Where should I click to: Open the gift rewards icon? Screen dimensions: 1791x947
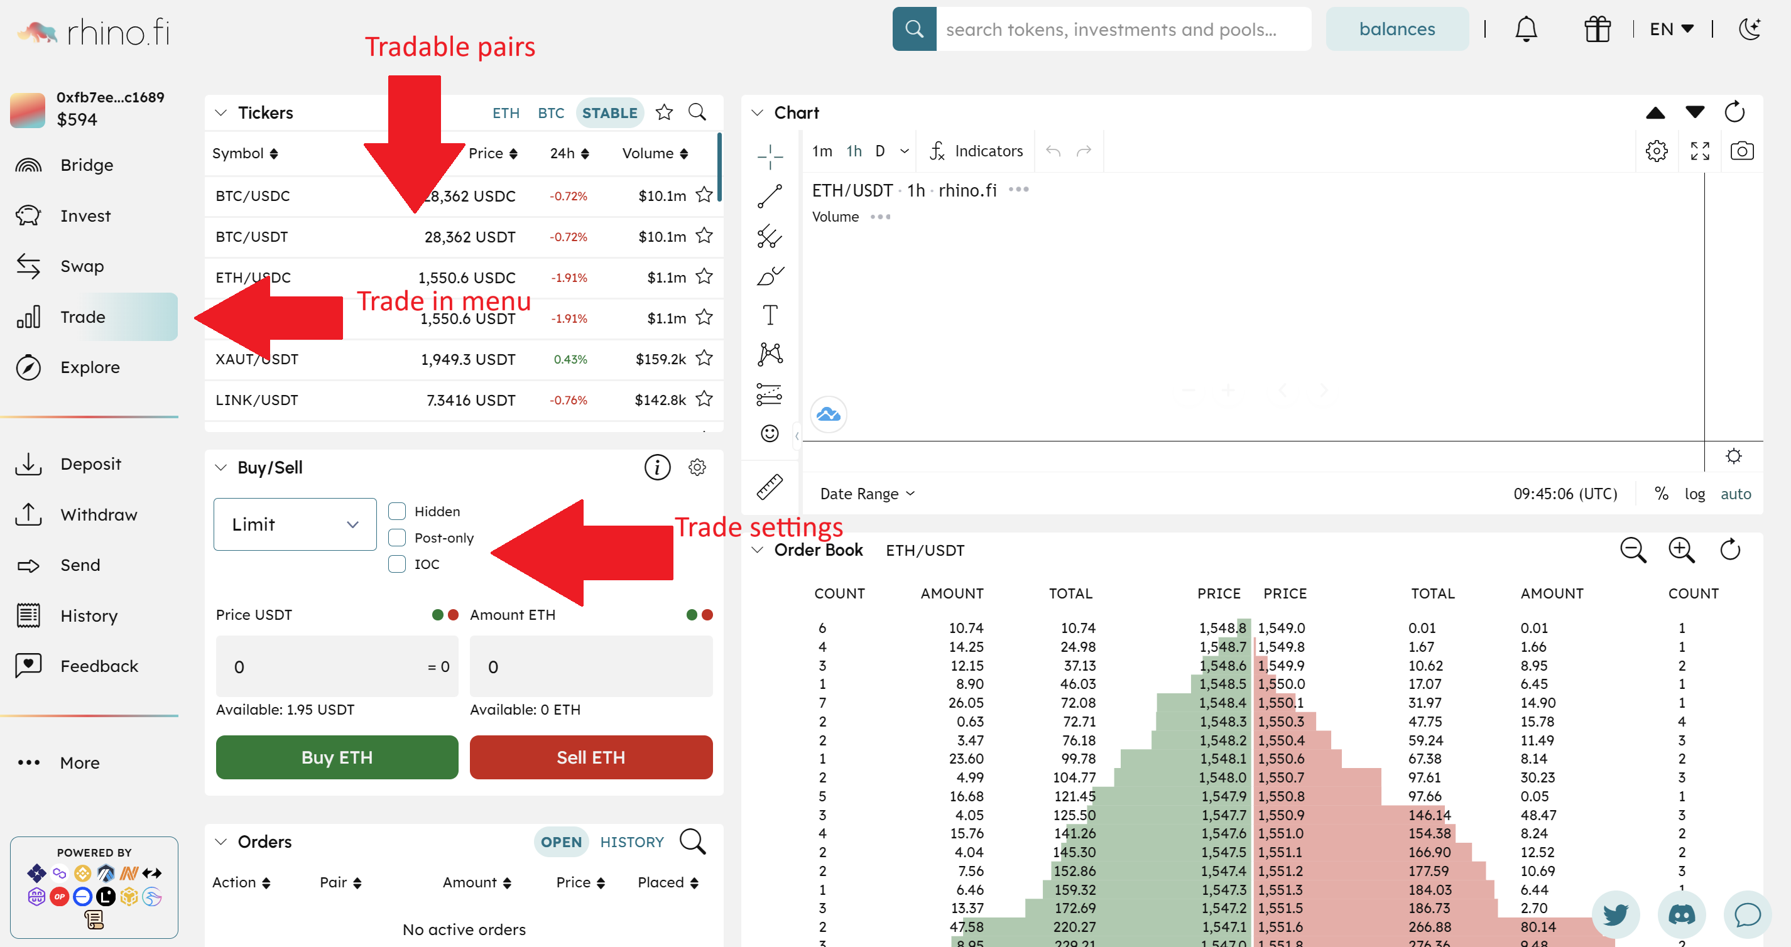(x=1597, y=29)
